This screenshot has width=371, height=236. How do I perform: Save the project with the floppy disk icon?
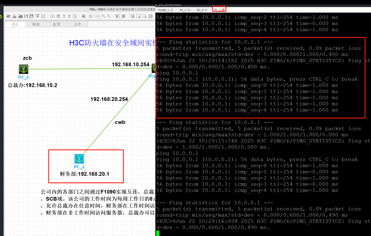pyautogui.click(x=26, y=16)
